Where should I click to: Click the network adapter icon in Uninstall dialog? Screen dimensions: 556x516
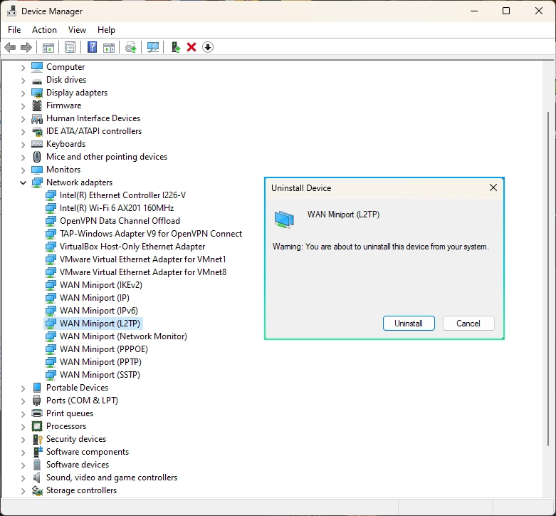click(284, 220)
